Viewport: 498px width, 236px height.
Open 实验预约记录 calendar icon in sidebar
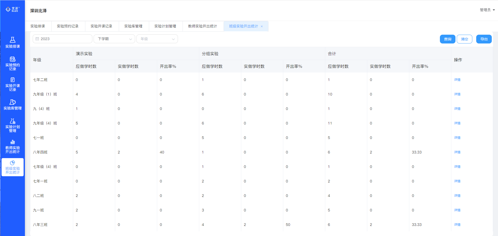(x=12, y=59)
